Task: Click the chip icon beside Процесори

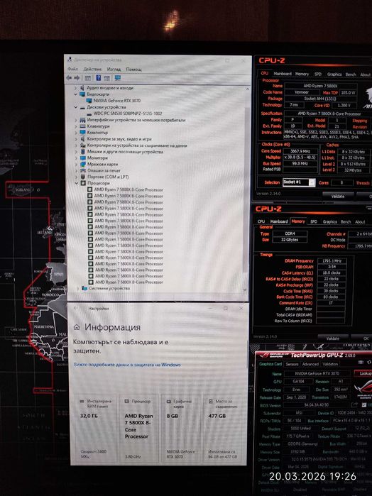Action: [x=83, y=183]
